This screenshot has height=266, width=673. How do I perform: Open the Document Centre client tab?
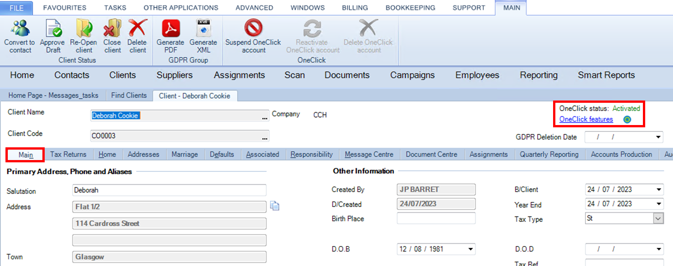point(432,155)
